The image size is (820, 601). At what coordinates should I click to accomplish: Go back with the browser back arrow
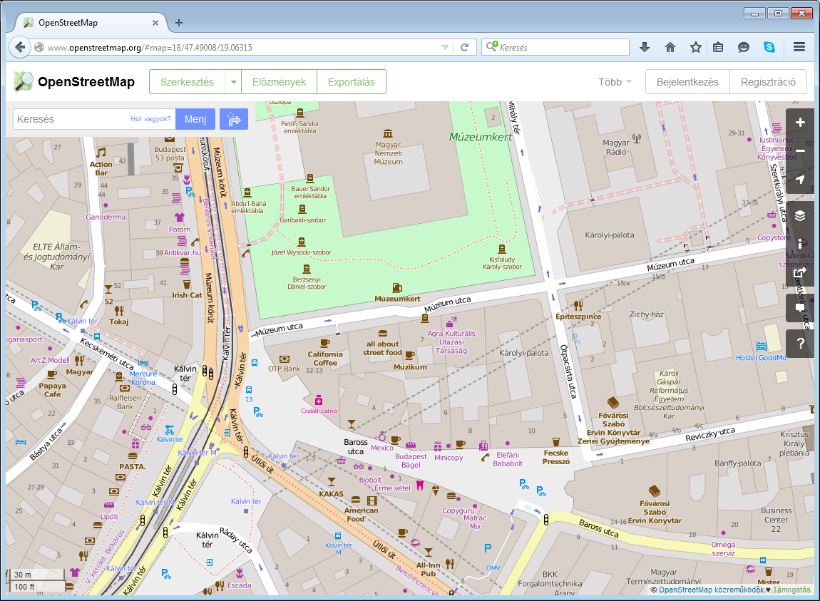tap(20, 47)
